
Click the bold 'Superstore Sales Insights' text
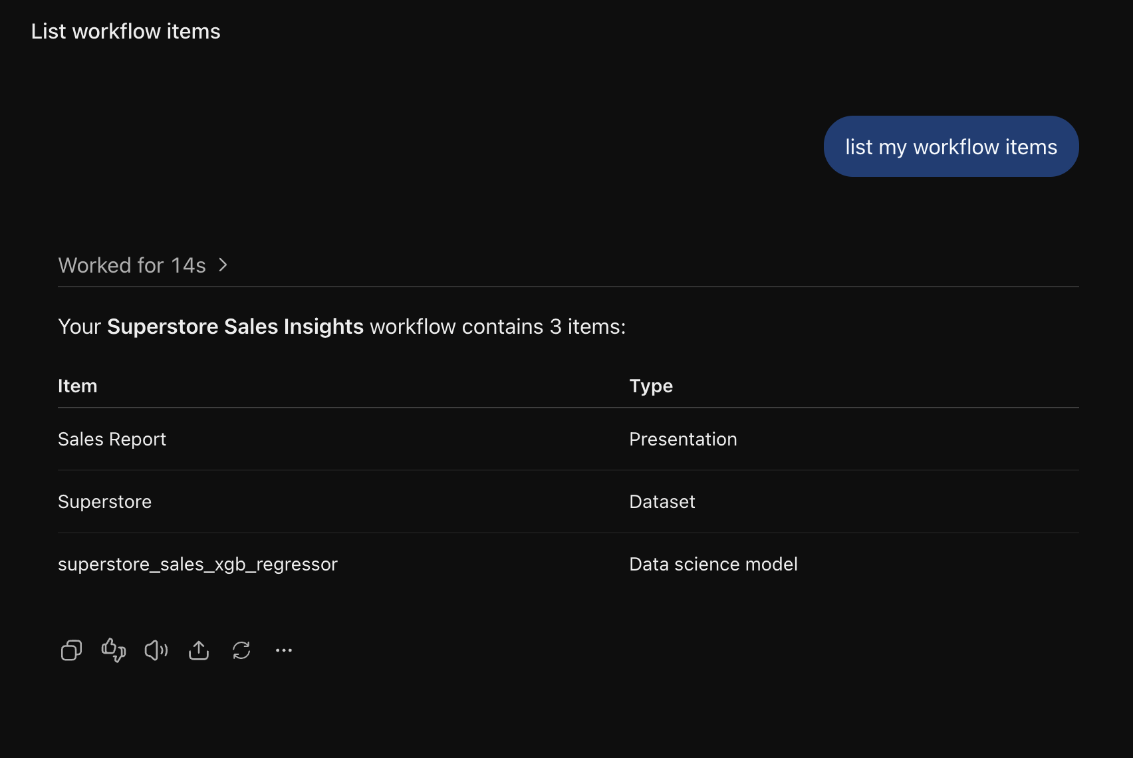(235, 326)
